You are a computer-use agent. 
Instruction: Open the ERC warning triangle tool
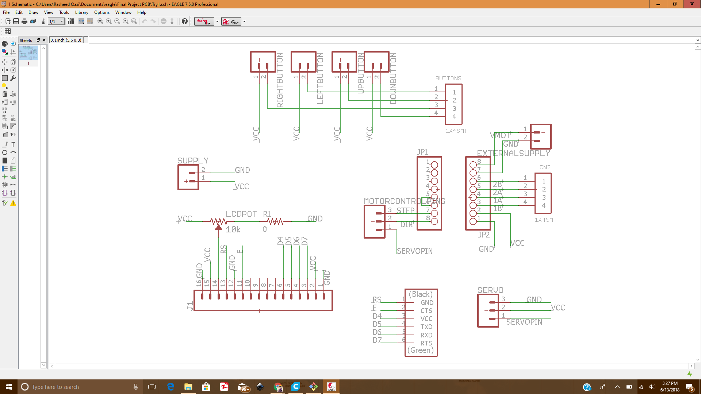13,203
